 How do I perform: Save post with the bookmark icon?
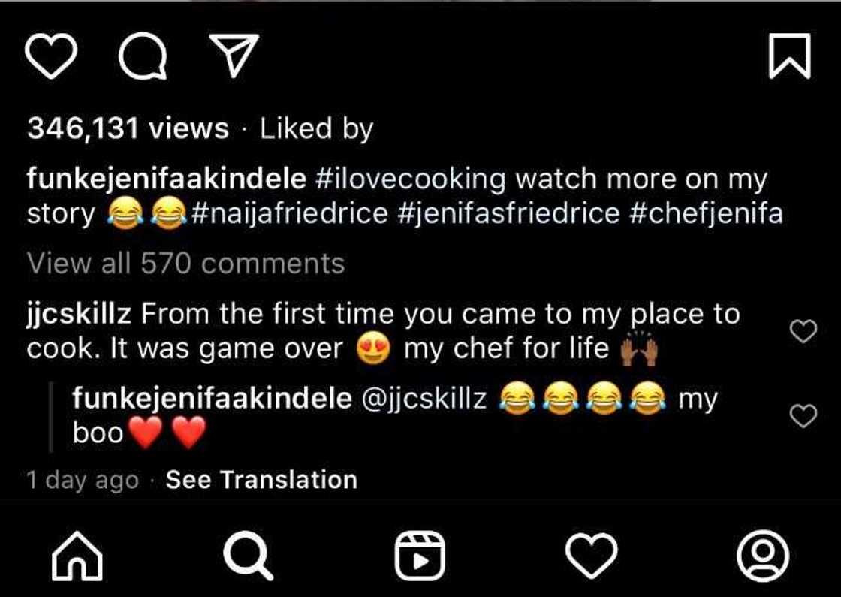[x=790, y=56]
